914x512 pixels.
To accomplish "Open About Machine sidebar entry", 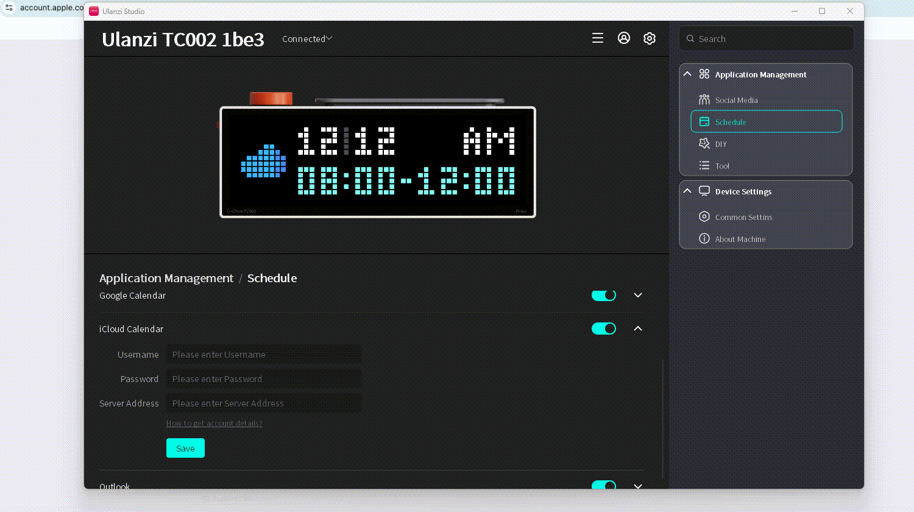I will (767, 238).
